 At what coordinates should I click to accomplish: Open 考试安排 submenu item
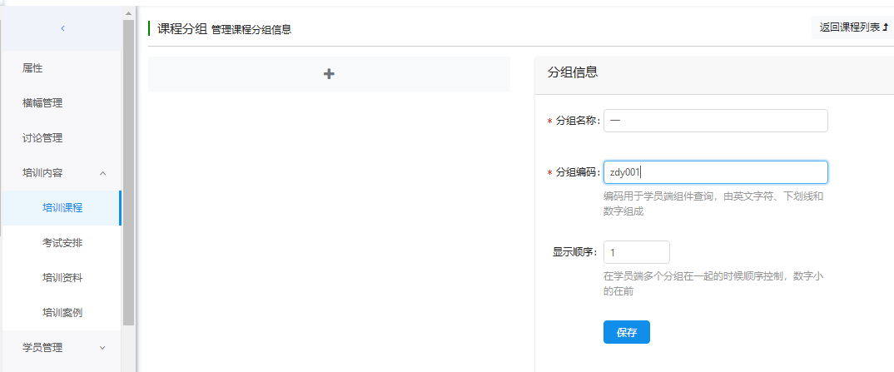[62, 243]
